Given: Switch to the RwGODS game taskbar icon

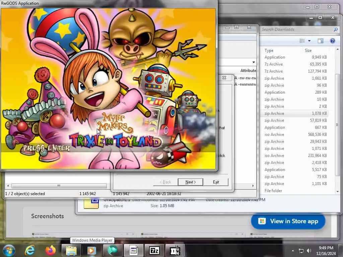Looking at the screenshot, I should point(175,250).
